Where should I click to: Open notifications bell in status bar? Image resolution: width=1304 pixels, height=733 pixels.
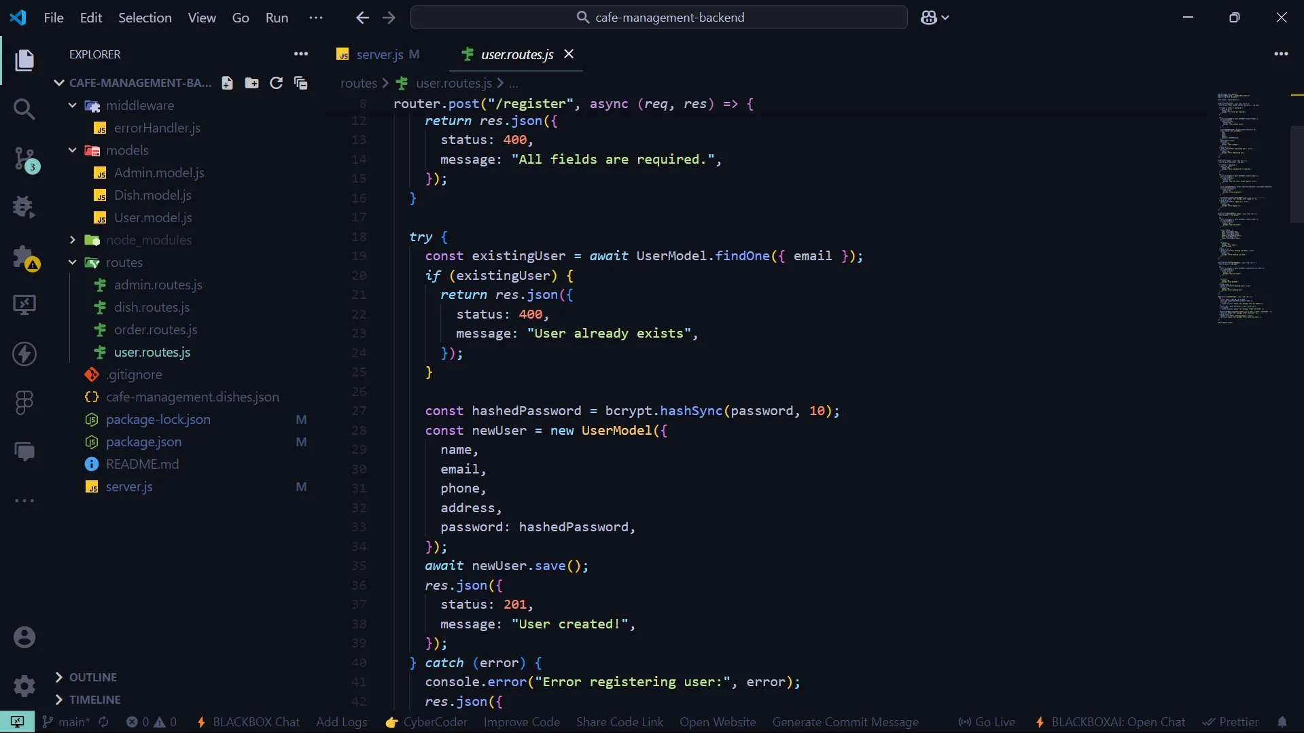click(1282, 722)
